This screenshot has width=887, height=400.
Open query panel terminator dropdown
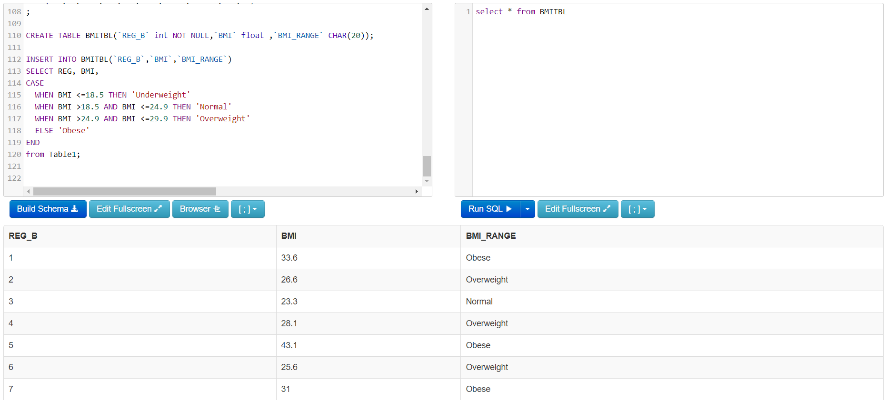(x=638, y=209)
